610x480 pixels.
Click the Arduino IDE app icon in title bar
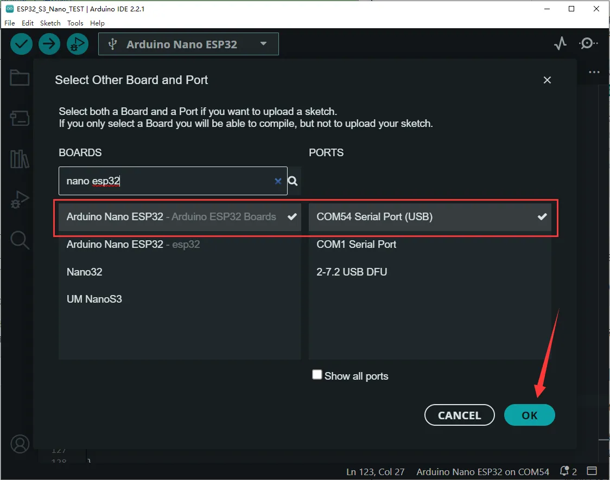[10, 9]
